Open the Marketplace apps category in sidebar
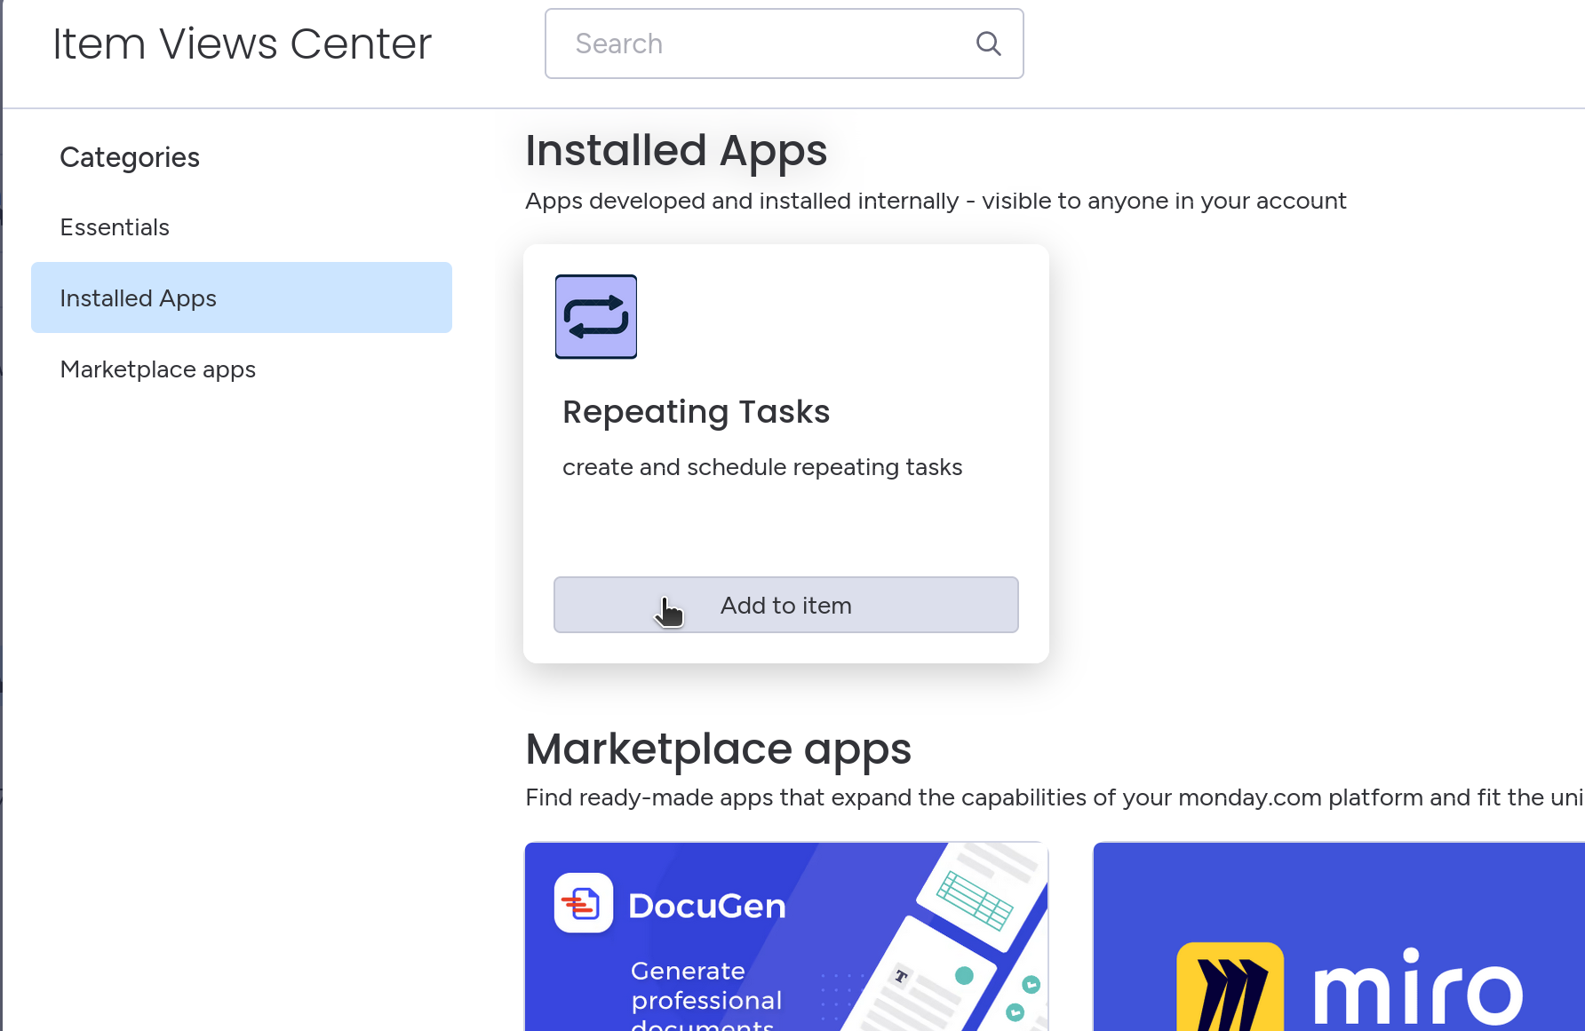 pos(158,369)
